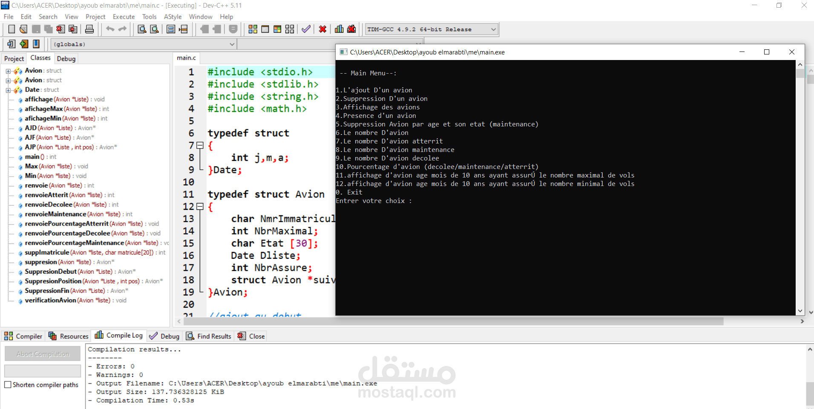This screenshot has width=814, height=409.
Task: Click the Debug checkmark toolbar icon
Action: point(306,29)
